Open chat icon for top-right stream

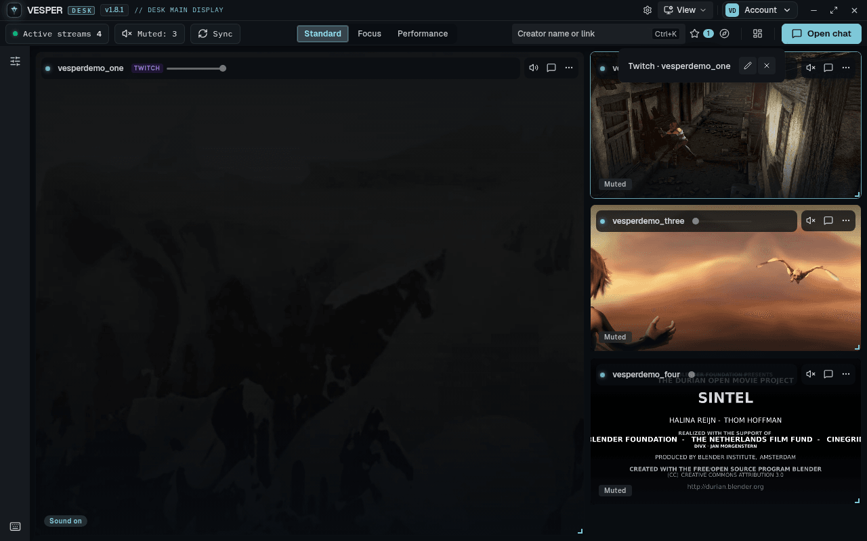pyautogui.click(x=828, y=68)
